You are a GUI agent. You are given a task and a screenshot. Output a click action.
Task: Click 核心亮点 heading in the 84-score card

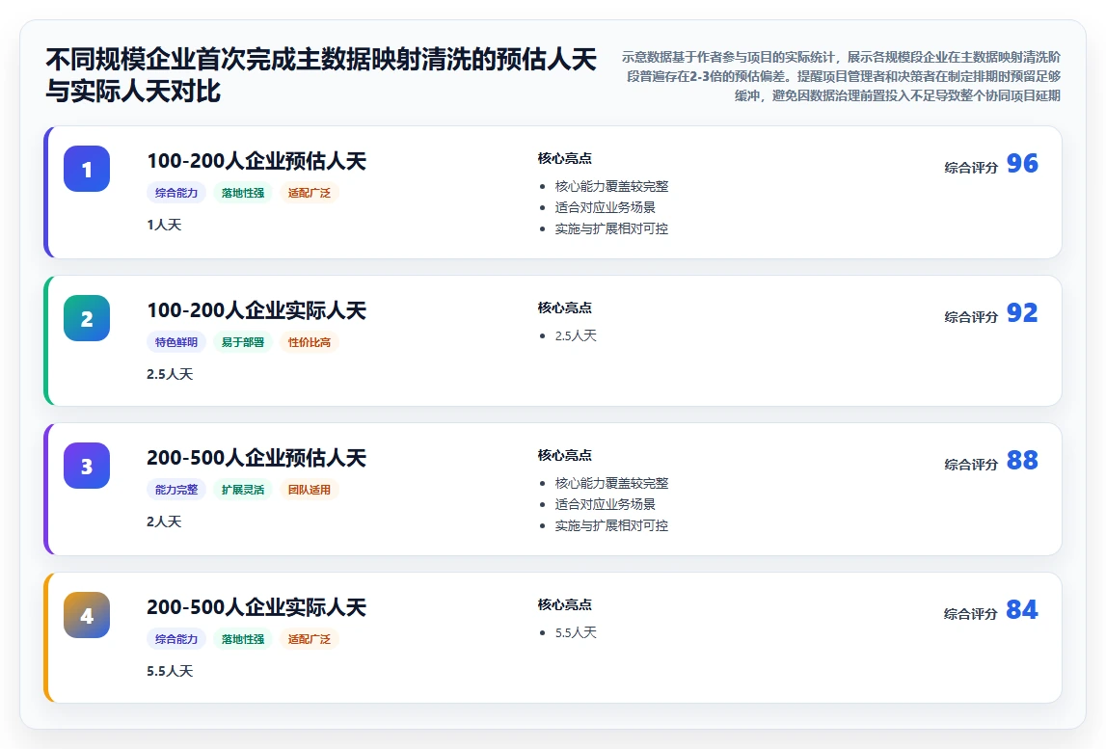pyautogui.click(x=564, y=605)
